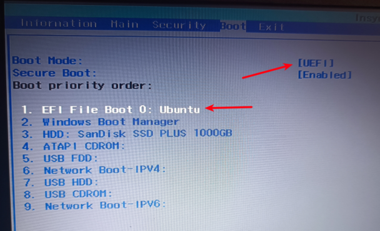Go to the Exit tab
380x231 pixels.
271,27
